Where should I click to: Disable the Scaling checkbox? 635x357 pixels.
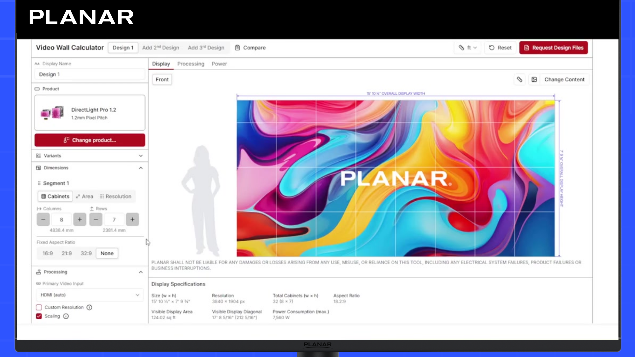point(39,316)
